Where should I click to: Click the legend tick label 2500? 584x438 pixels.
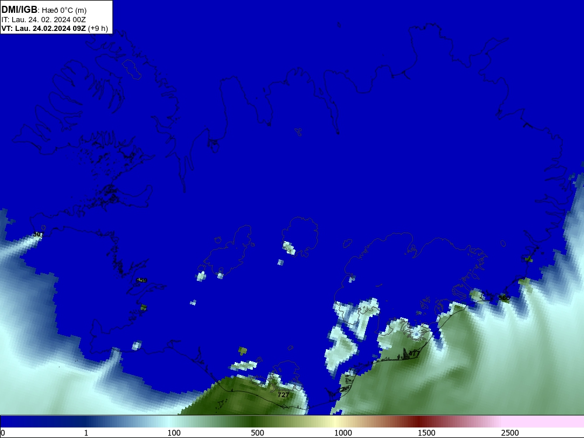510,433
